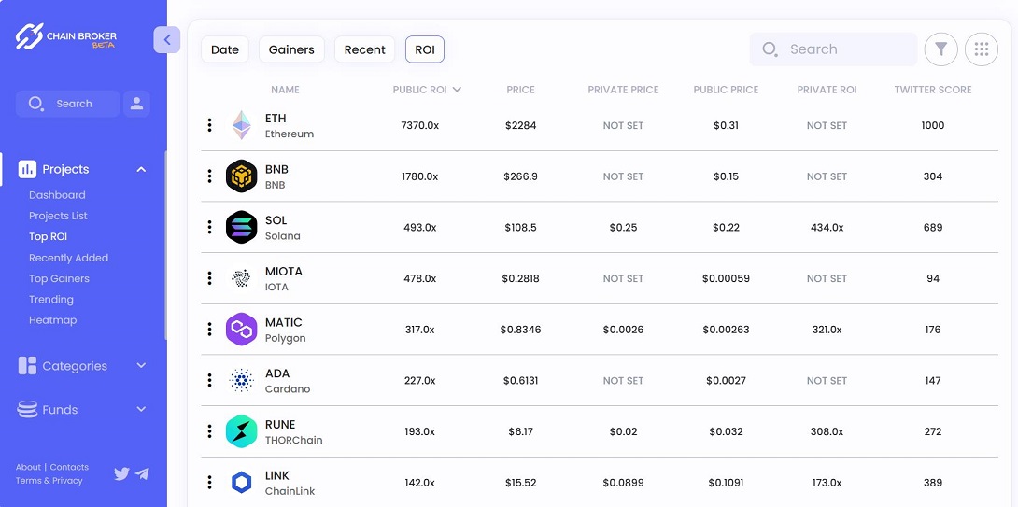Open the Telegram icon in sidebar footer
1018x507 pixels.
(x=142, y=473)
